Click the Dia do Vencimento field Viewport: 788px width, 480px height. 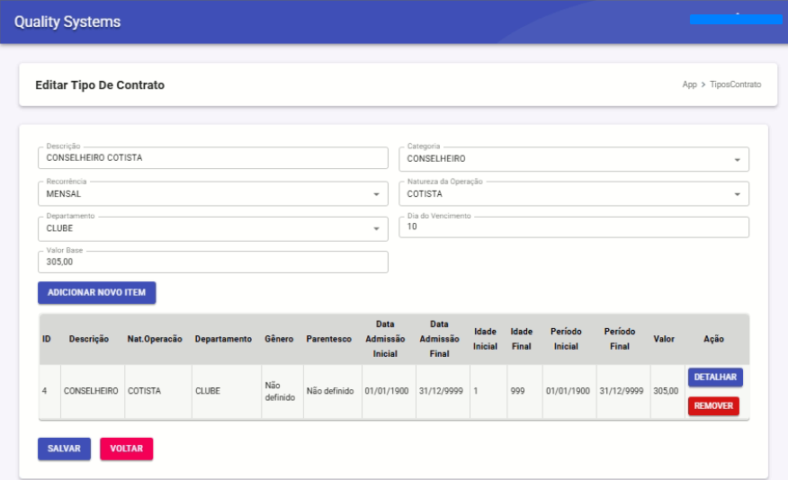click(x=573, y=227)
